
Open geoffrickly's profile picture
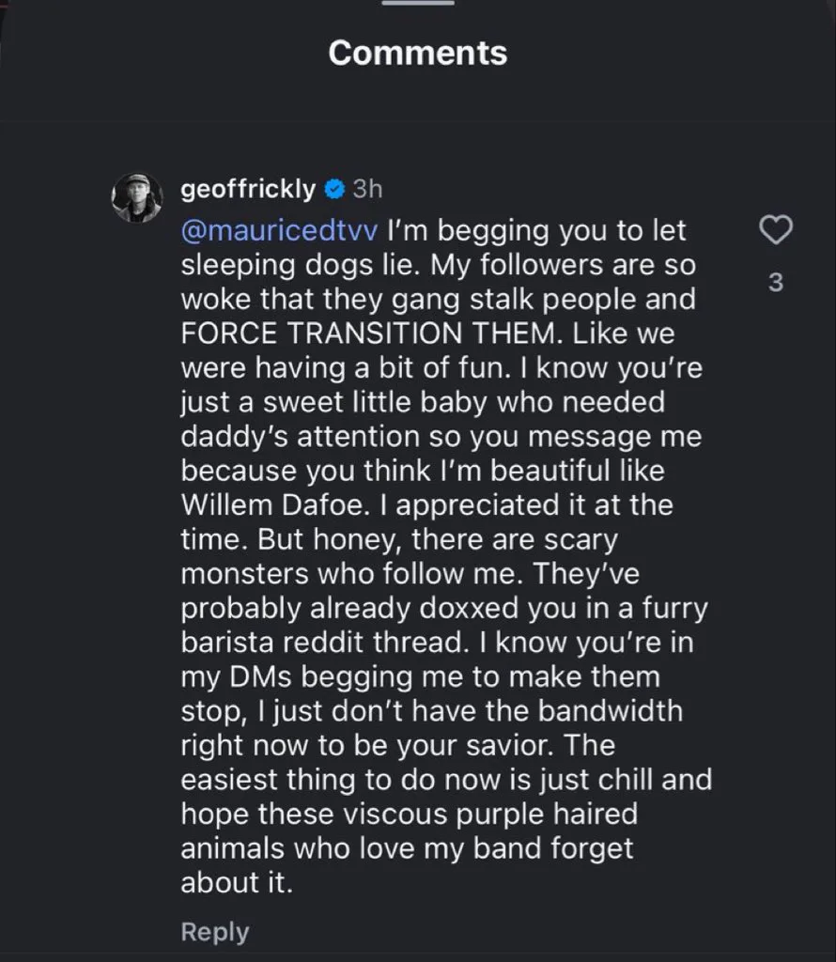[137, 197]
